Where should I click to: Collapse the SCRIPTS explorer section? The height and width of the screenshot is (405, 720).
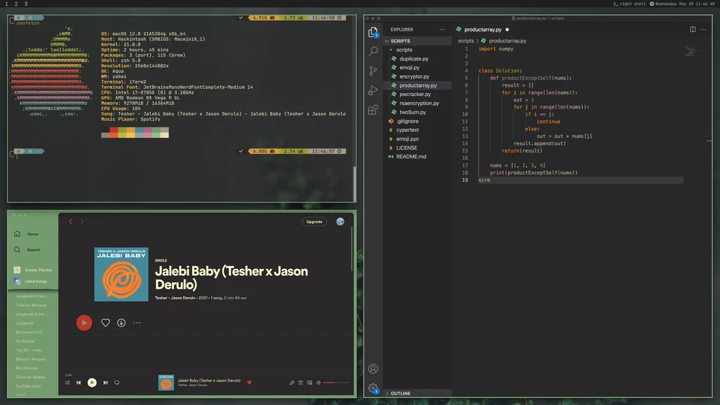click(x=400, y=41)
